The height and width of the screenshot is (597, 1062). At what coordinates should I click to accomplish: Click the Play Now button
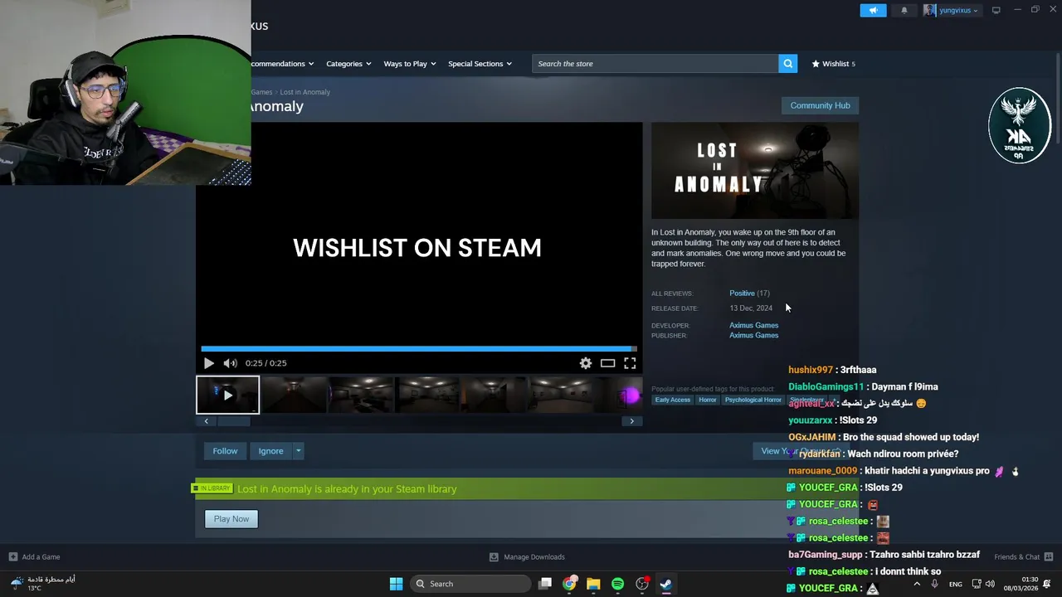[231, 519]
